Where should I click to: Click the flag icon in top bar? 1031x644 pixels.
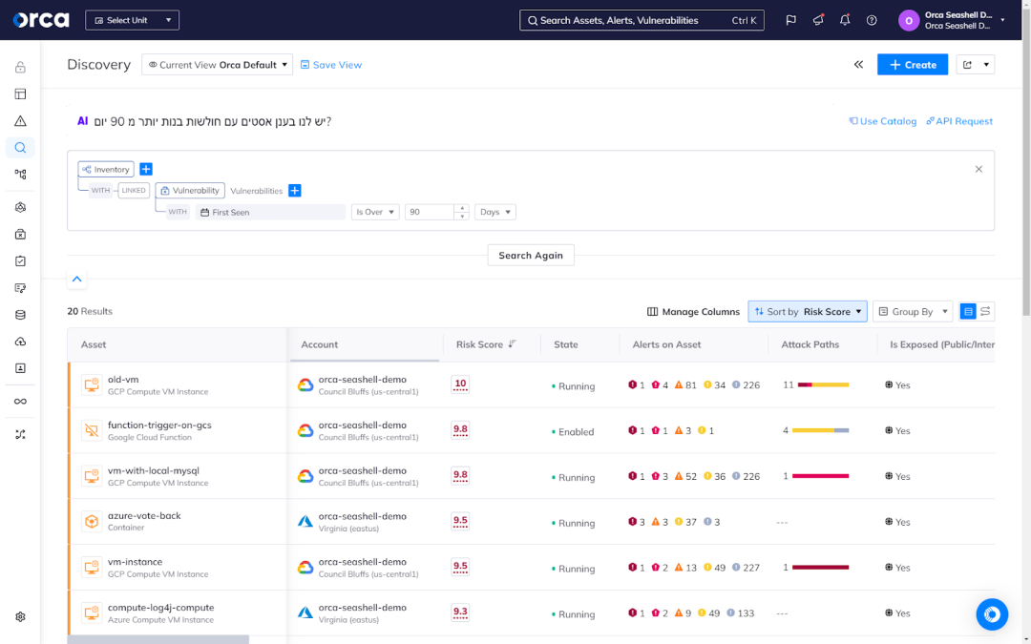point(791,20)
